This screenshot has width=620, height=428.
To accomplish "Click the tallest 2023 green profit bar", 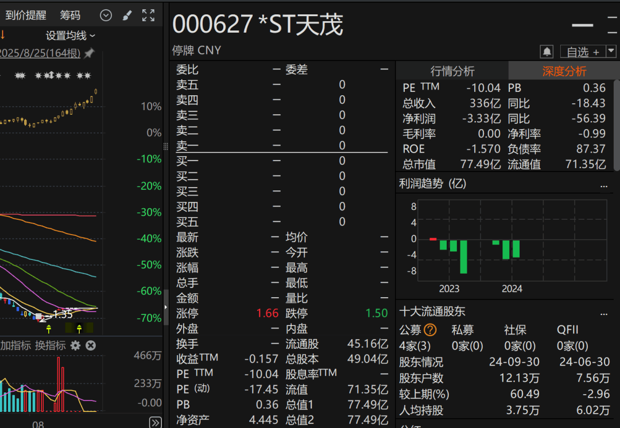I will pos(463,257).
